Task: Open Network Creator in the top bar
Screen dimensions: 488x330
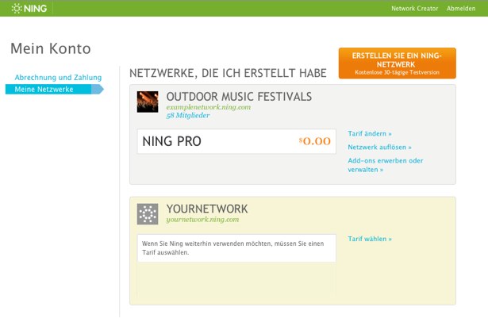Action: click(414, 9)
